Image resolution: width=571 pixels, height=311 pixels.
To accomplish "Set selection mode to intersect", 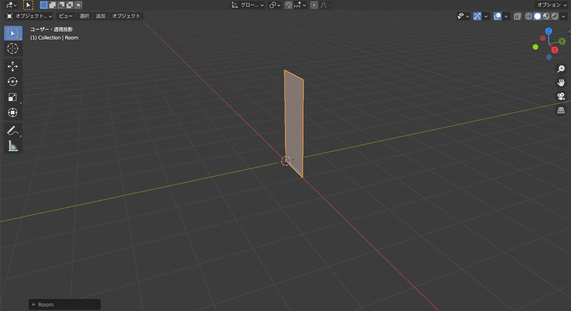I will coord(79,5).
